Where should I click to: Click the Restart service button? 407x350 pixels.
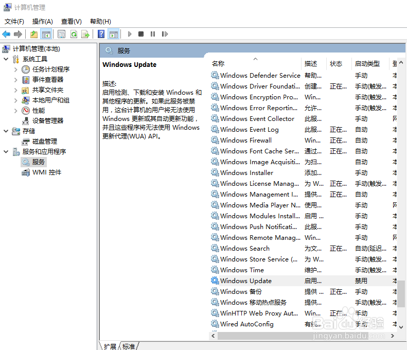click(165, 34)
